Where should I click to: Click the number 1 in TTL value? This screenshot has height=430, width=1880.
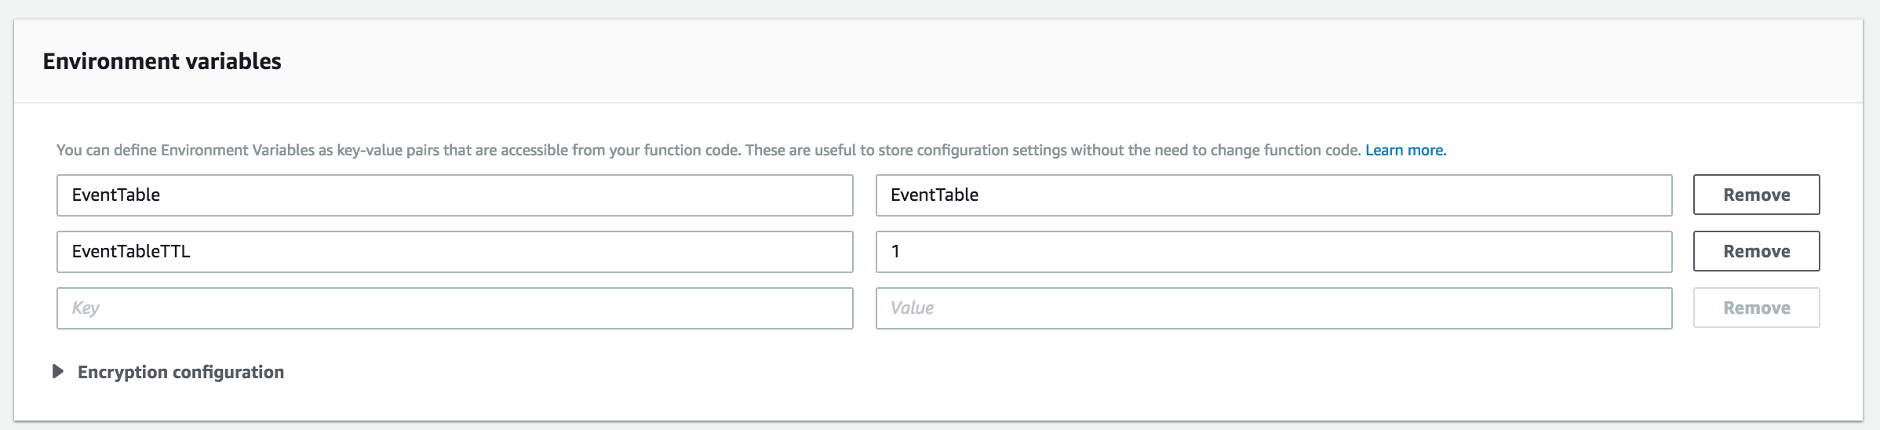click(895, 251)
